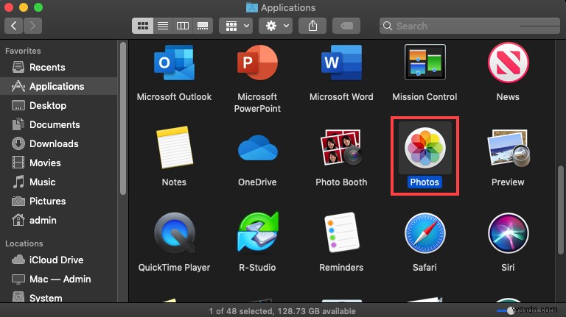
Task: Launch the QuickTime Player icon
Action: pyautogui.click(x=174, y=235)
